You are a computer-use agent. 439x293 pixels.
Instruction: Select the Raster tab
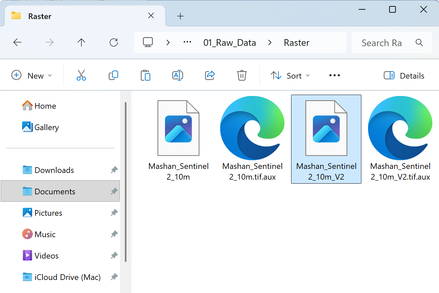click(85, 16)
